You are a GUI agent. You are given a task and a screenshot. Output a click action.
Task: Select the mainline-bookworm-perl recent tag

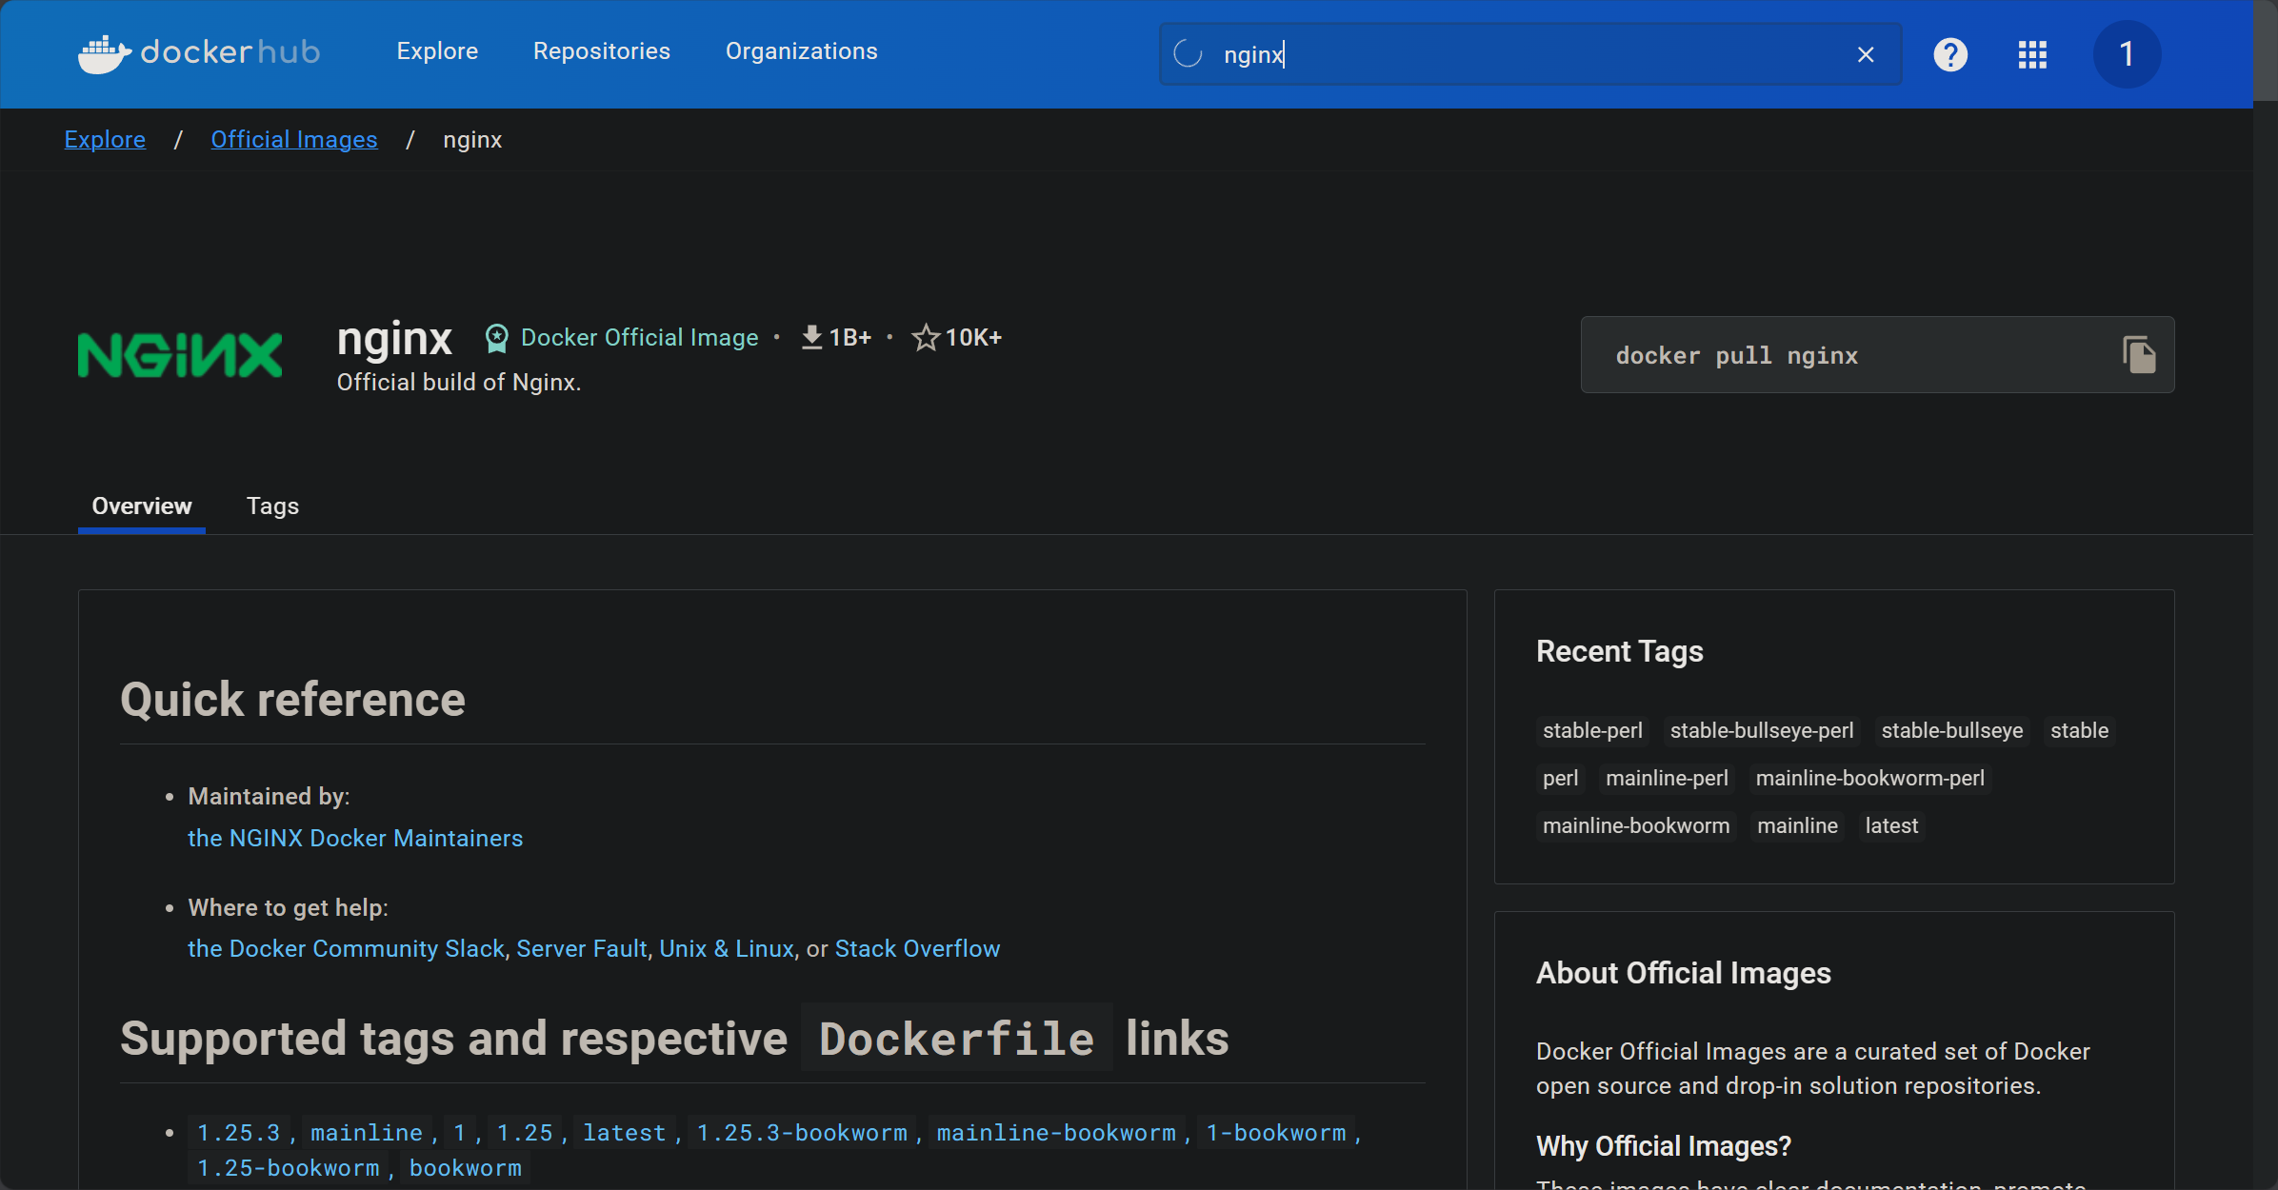point(1870,779)
